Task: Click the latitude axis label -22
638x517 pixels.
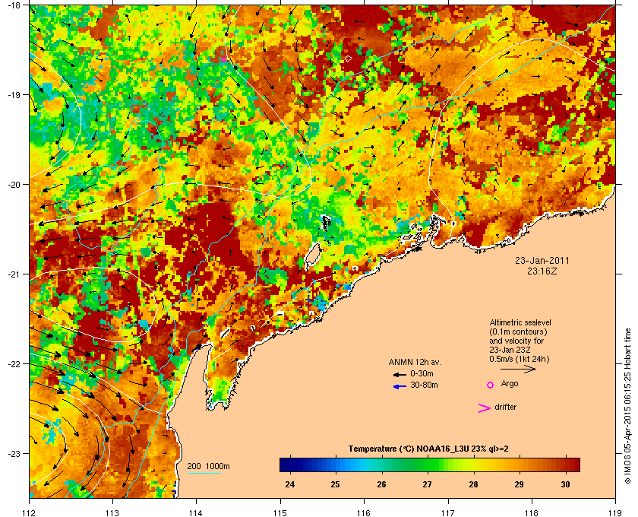Action: [14, 364]
